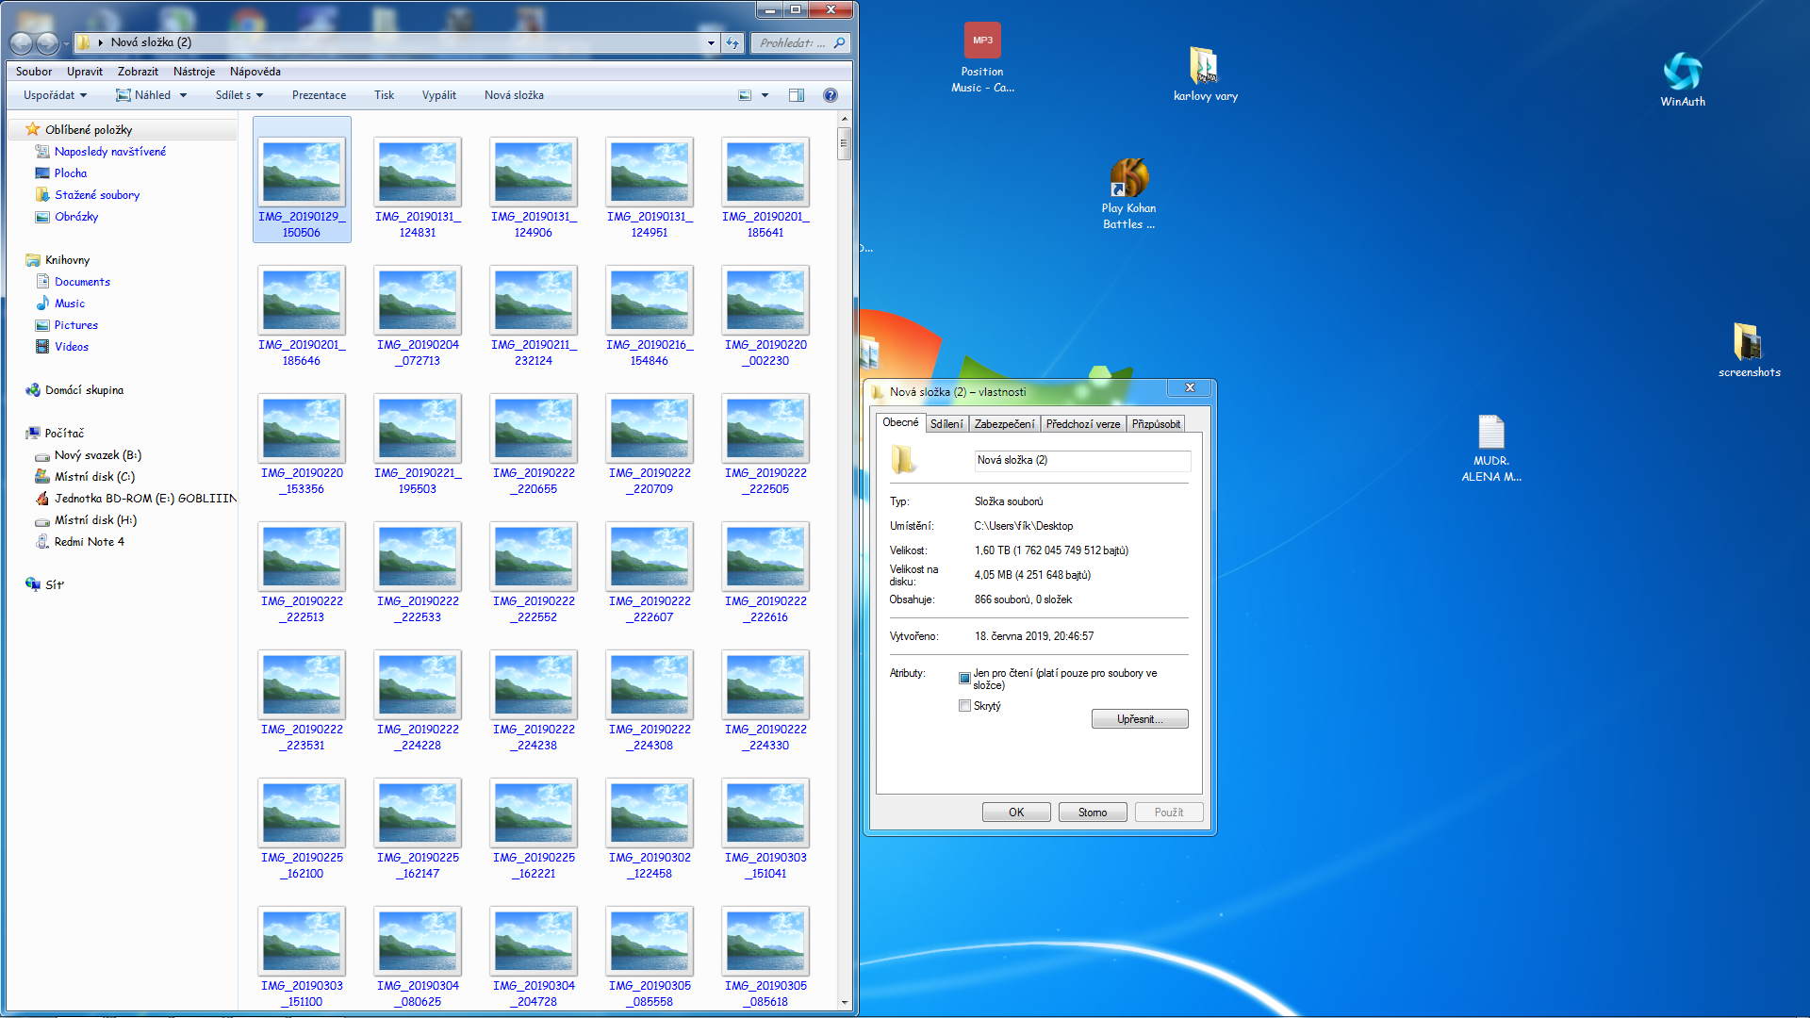
Task: Click the Storno button
Action: point(1092,813)
